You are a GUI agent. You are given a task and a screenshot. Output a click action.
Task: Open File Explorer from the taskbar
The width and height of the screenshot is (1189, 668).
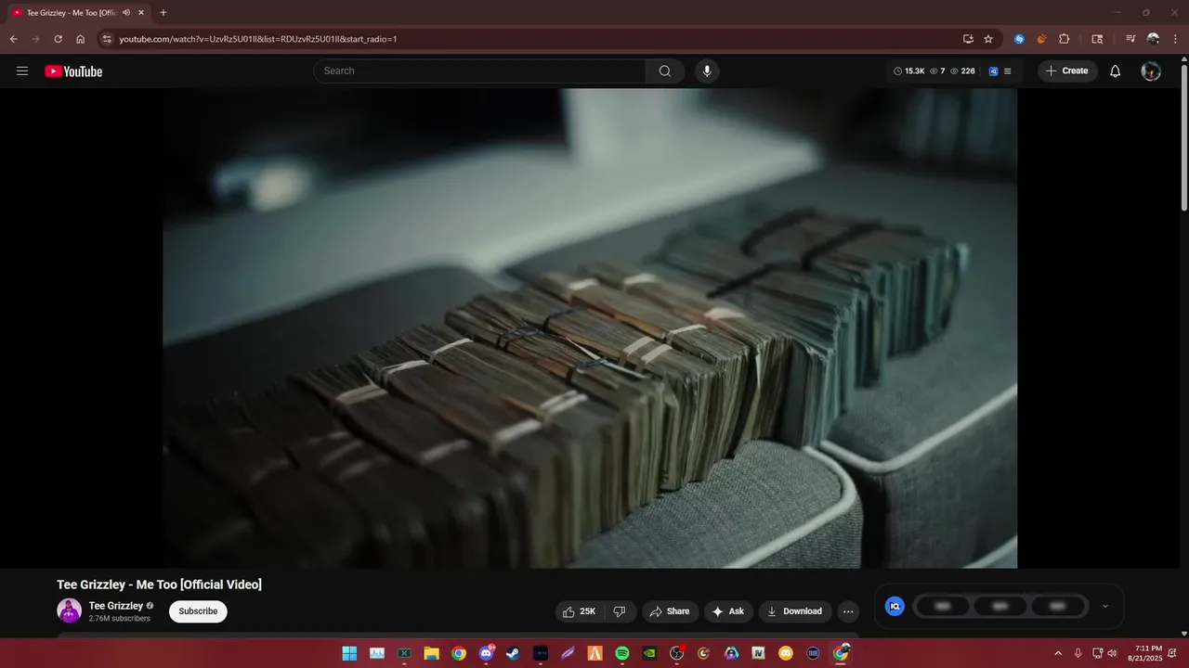click(x=431, y=653)
